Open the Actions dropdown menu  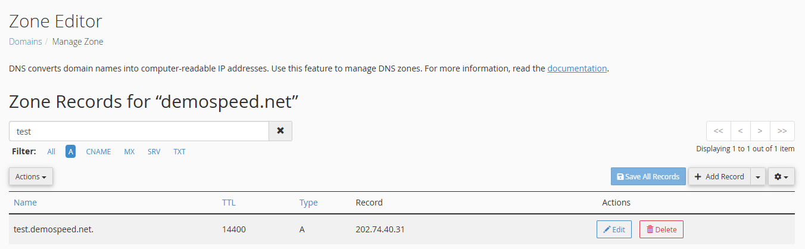click(31, 176)
